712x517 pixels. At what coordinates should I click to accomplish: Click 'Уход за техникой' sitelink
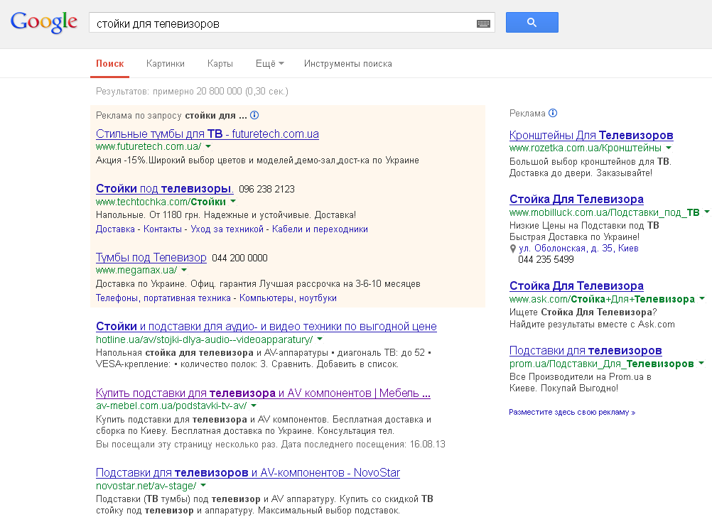point(227,229)
